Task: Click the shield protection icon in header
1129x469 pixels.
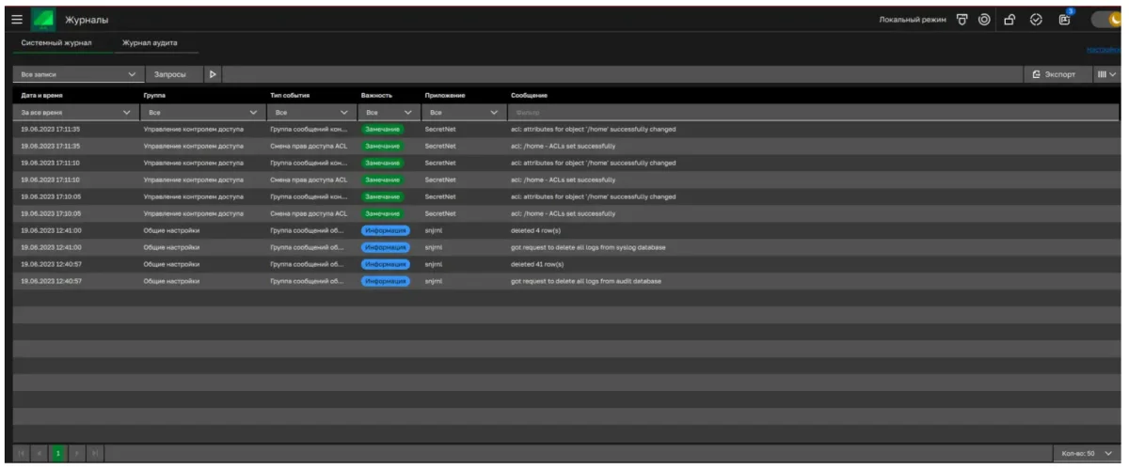Action: pyautogui.click(x=962, y=20)
